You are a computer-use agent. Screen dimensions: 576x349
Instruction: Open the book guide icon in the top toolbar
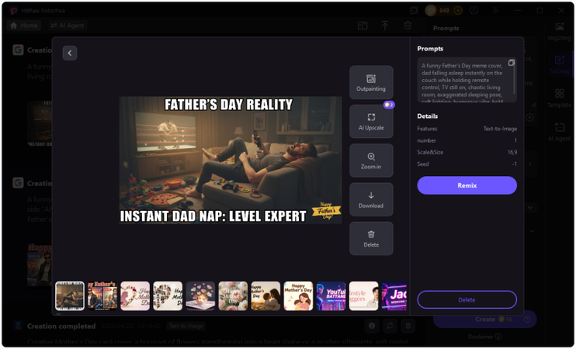(x=363, y=26)
